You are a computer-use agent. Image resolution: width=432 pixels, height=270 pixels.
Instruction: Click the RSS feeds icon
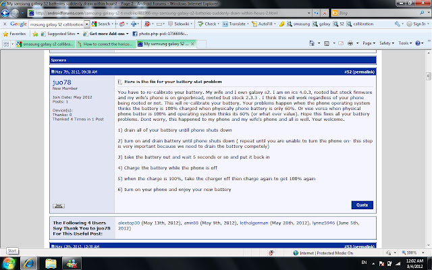point(327,43)
